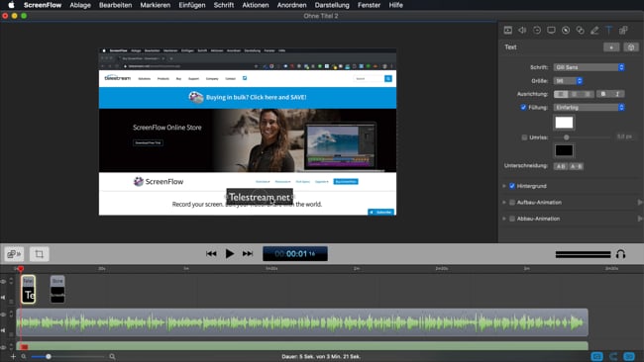Set right text alignment button
This screenshot has height=362, width=644.
[x=588, y=94]
